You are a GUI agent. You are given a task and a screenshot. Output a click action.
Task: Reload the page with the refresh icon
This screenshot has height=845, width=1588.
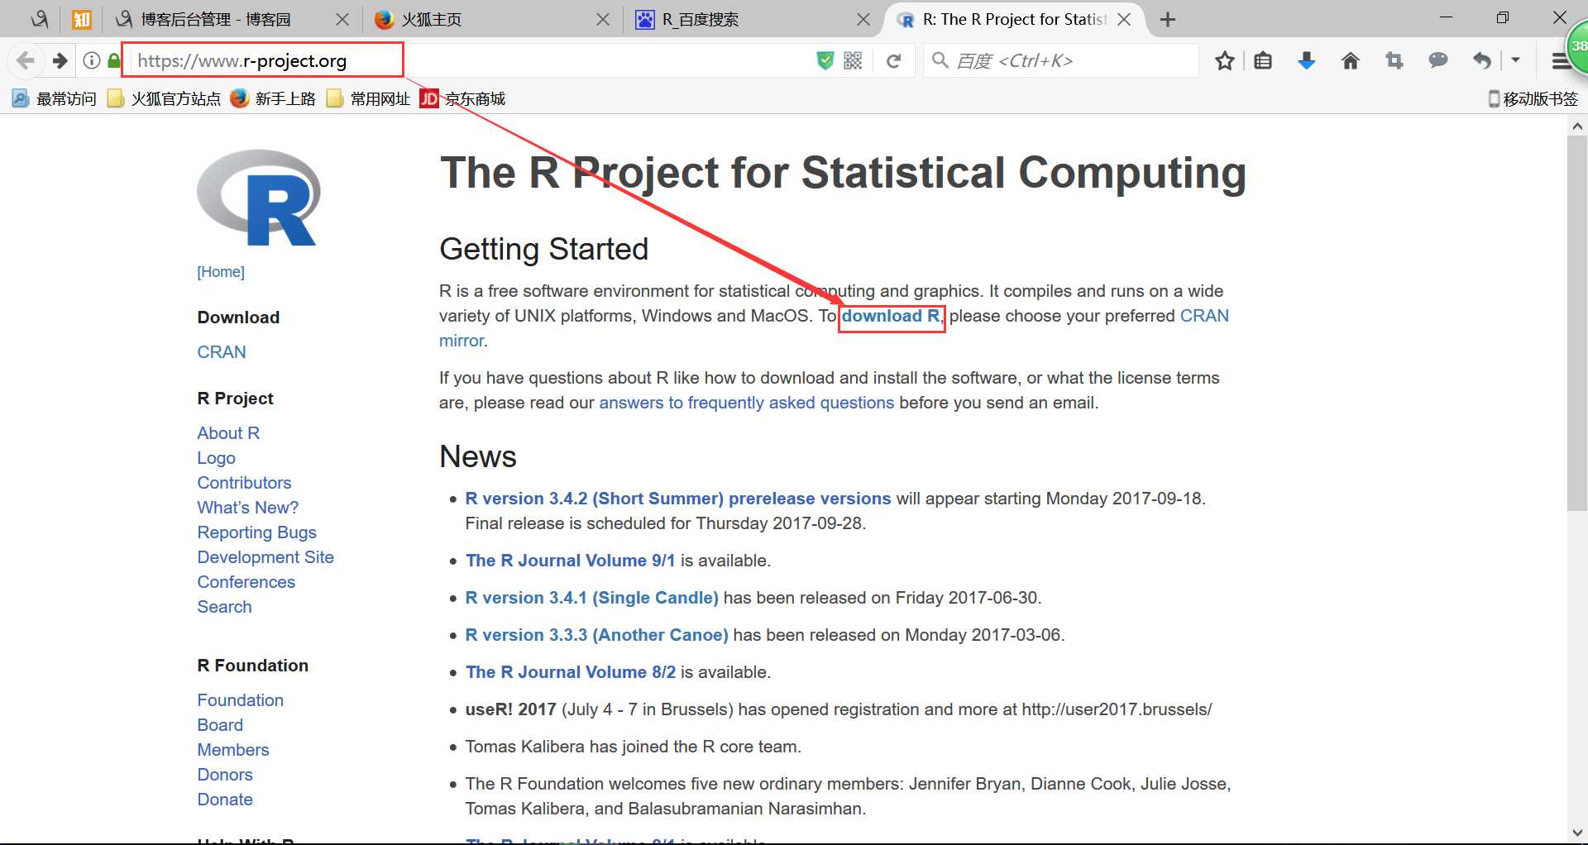pos(893,60)
